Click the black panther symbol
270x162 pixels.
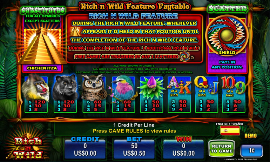(x=65, y=87)
